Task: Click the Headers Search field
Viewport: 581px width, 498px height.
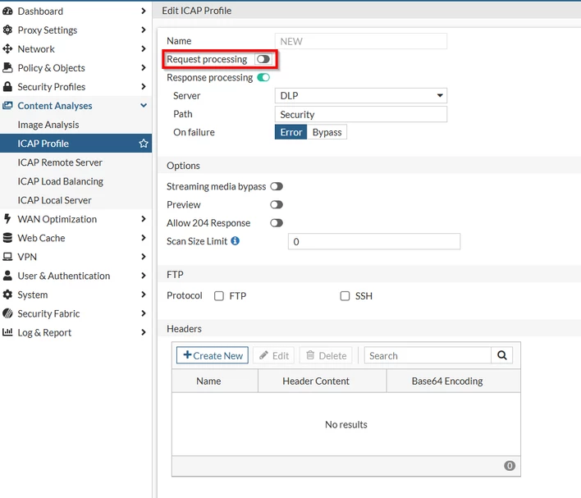Action: click(x=428, y=355)
